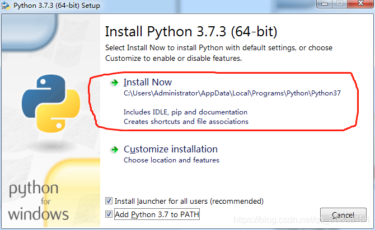Click the Python logo image
375x230 pixels.
[x=51, y=103]
